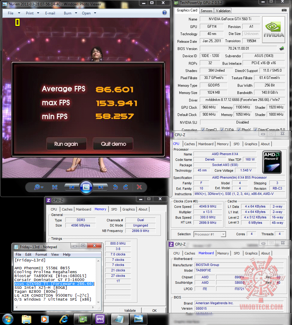The height and width of the screenshot is (325, 292).
Task: Click Quit demo button
Action: point(113,144)
